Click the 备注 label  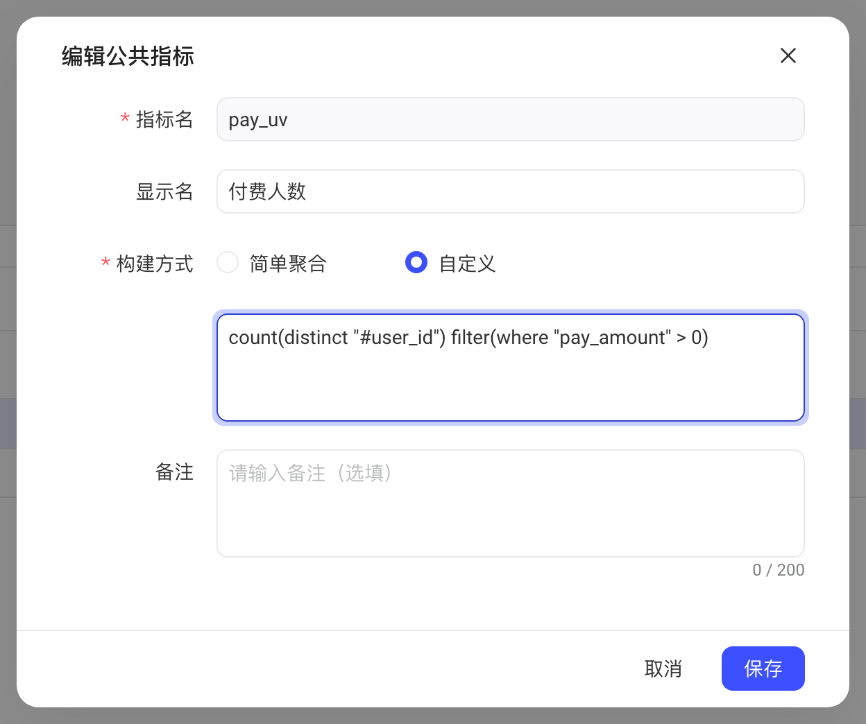click(x=174, y=472)
